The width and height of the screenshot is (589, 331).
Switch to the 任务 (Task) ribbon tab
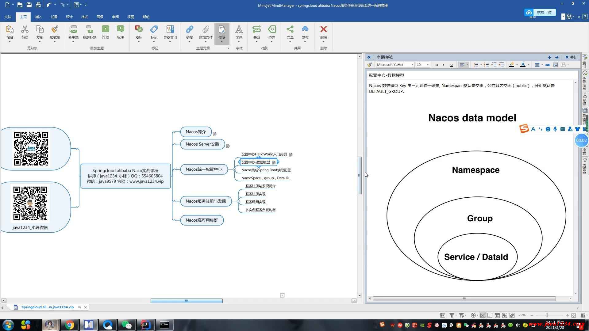tap(54, 17)
